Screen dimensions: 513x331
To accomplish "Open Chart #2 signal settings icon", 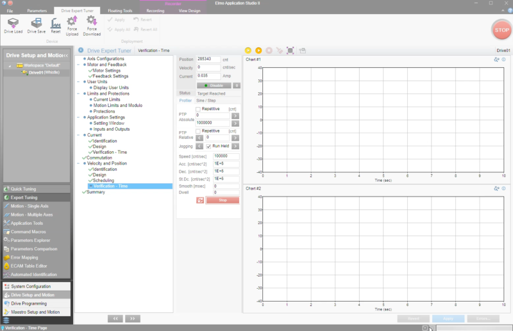I will point(496,188).
